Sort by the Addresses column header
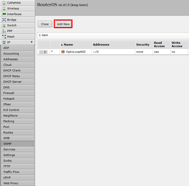 [x=101, y=45]
